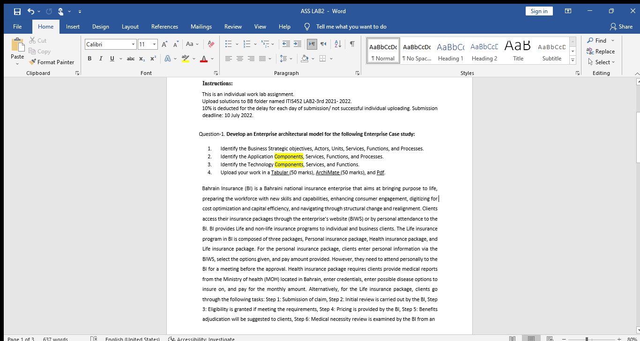Click the Sign in button
Image resolution: width=640 pixels, height=341 pixels.
tap(539, 11)
